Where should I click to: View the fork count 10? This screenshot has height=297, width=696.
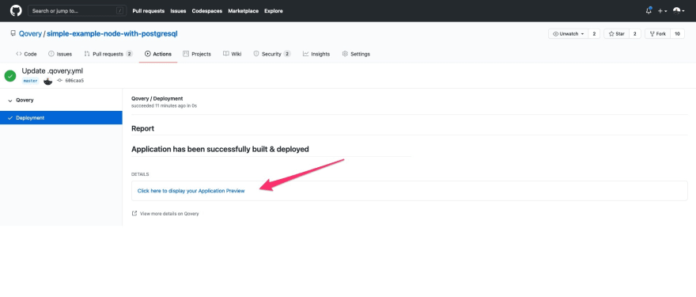(677, 34)
